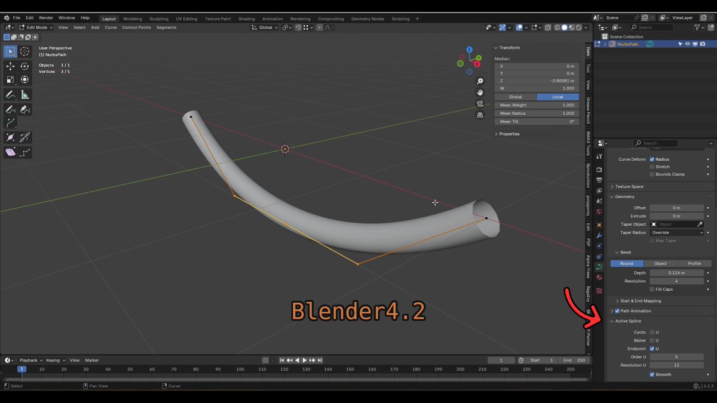Image resolution: width=717 pixels, height=403 pixels.
Task: Open the Modifiers wrench tab icon
Action: (599, 235)
